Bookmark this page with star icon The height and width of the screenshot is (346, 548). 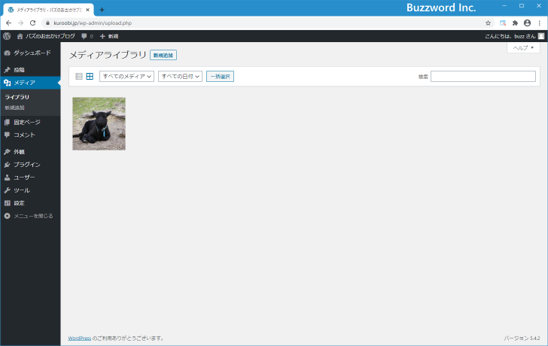(488, 23)
